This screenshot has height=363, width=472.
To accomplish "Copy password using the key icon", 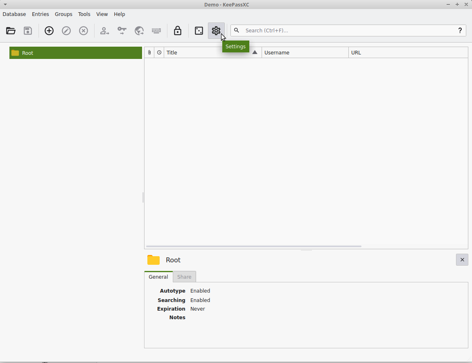I will [x=122, y=31].
